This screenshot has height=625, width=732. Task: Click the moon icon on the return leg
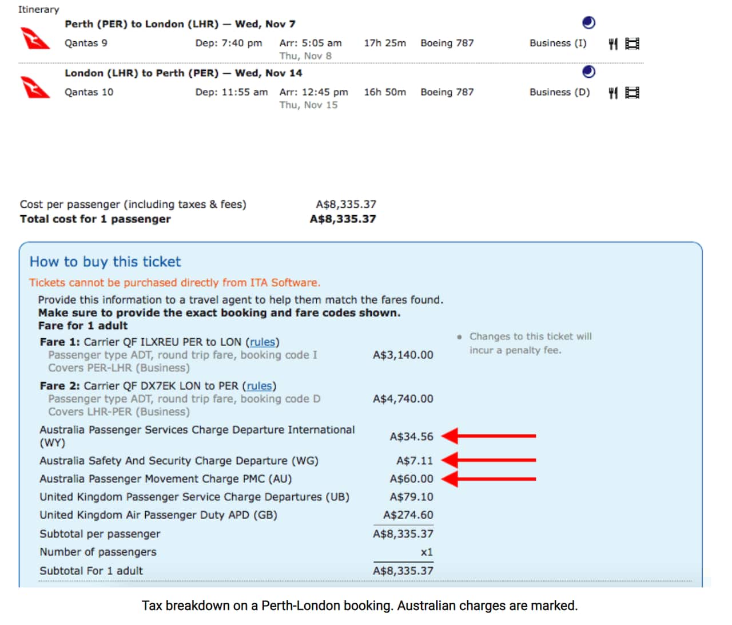coord(589,72)
